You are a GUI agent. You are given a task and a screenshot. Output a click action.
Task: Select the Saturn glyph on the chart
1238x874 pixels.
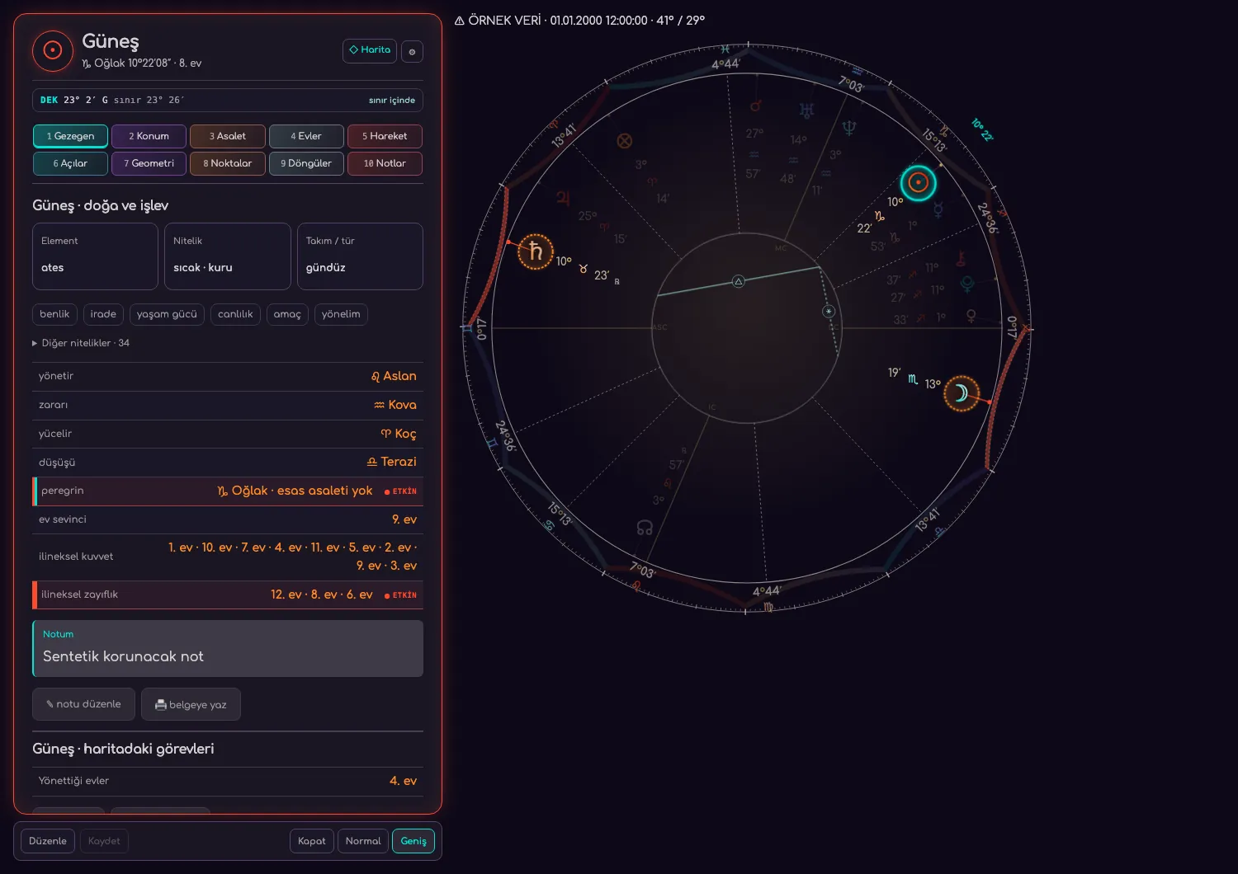pos(536,251)
